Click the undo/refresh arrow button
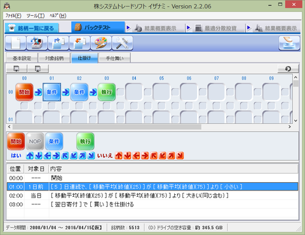 288,69
